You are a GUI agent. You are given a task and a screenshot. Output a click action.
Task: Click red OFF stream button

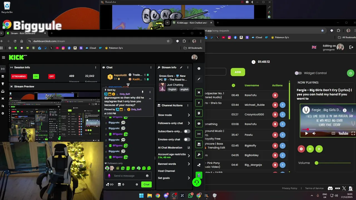tap(51, 76)
